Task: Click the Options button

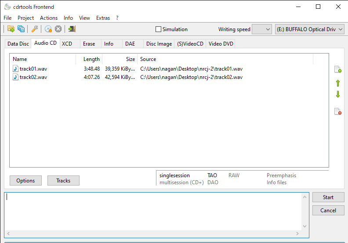Action: (x=25, y=181)
